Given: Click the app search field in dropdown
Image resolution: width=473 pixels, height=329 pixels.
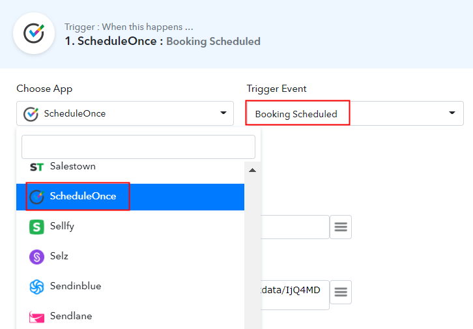Looking at the screenshot, I should (x=138, y=147).
